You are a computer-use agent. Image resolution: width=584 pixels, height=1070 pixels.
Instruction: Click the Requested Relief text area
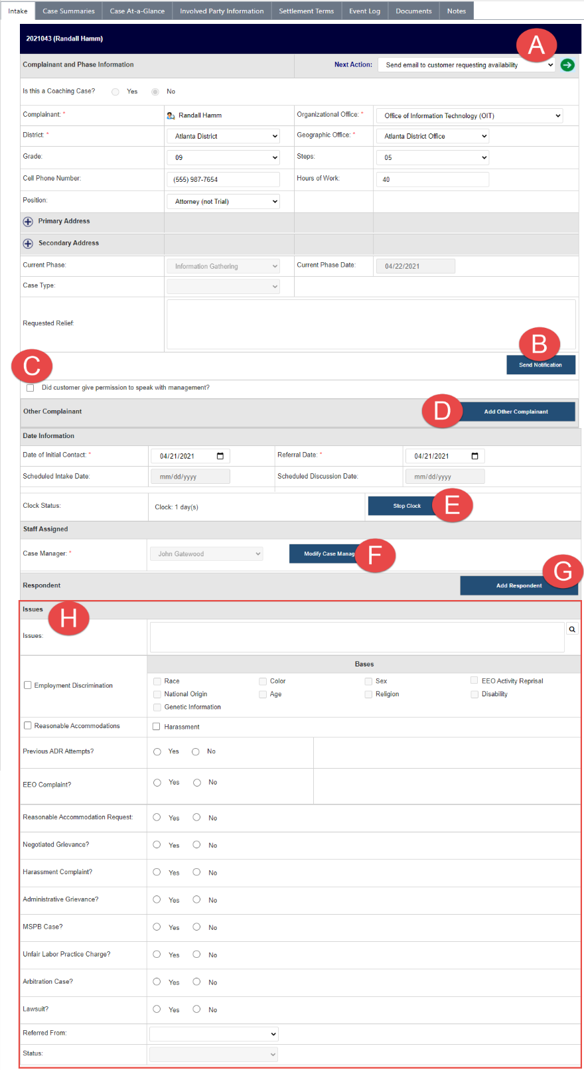click(371, 324)
